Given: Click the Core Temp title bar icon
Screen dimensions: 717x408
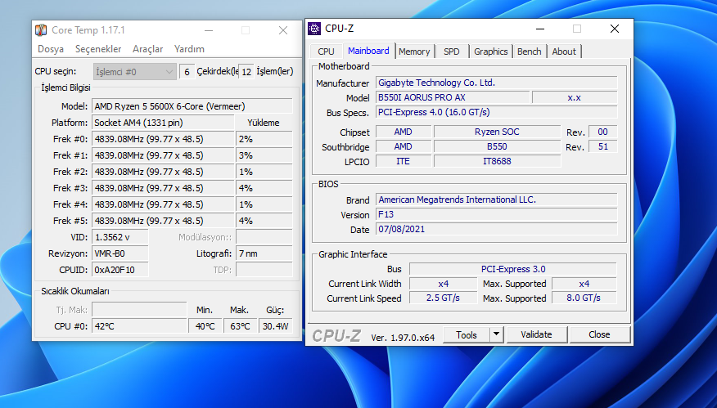Looking at the screenshot, I should click(41, 30).
